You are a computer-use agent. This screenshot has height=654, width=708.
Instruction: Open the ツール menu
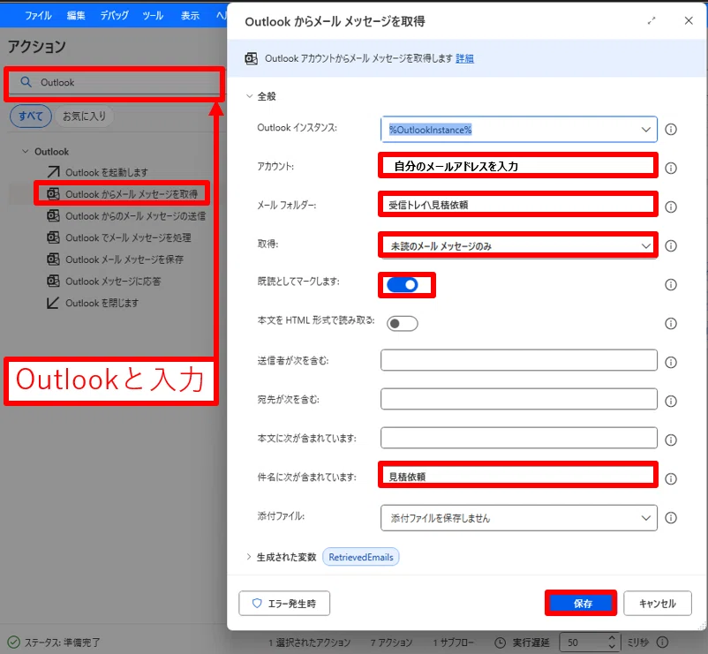[x=153, y=15]
